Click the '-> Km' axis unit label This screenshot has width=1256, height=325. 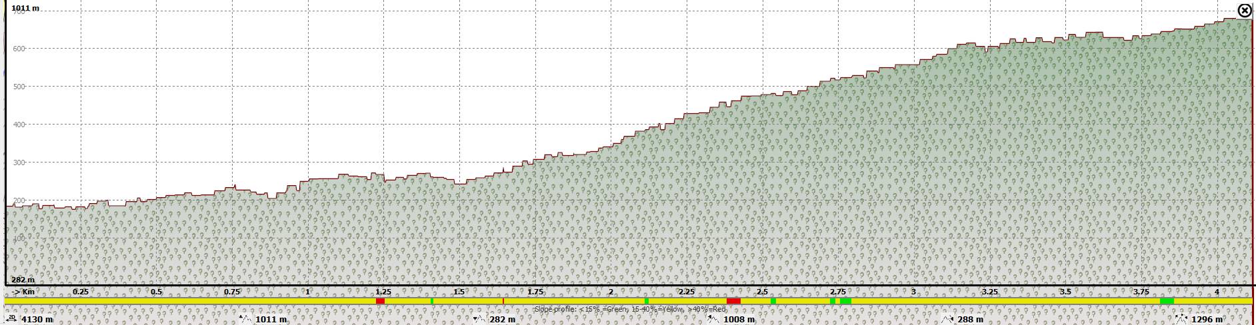coord(24,292)
